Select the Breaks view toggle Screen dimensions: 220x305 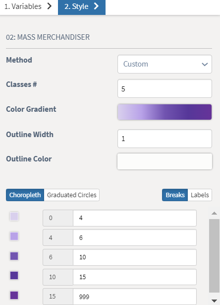(175, 195)
